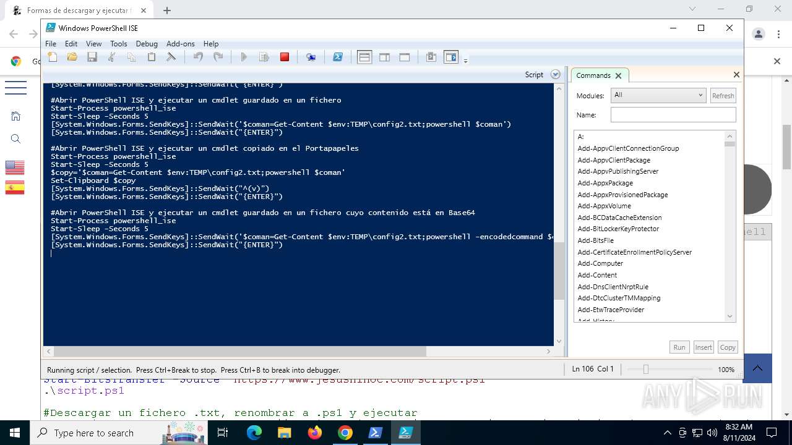Viewport: 792px width, 445px height.
Task: Show script pane on top layout icon
Action: point(364,57)
